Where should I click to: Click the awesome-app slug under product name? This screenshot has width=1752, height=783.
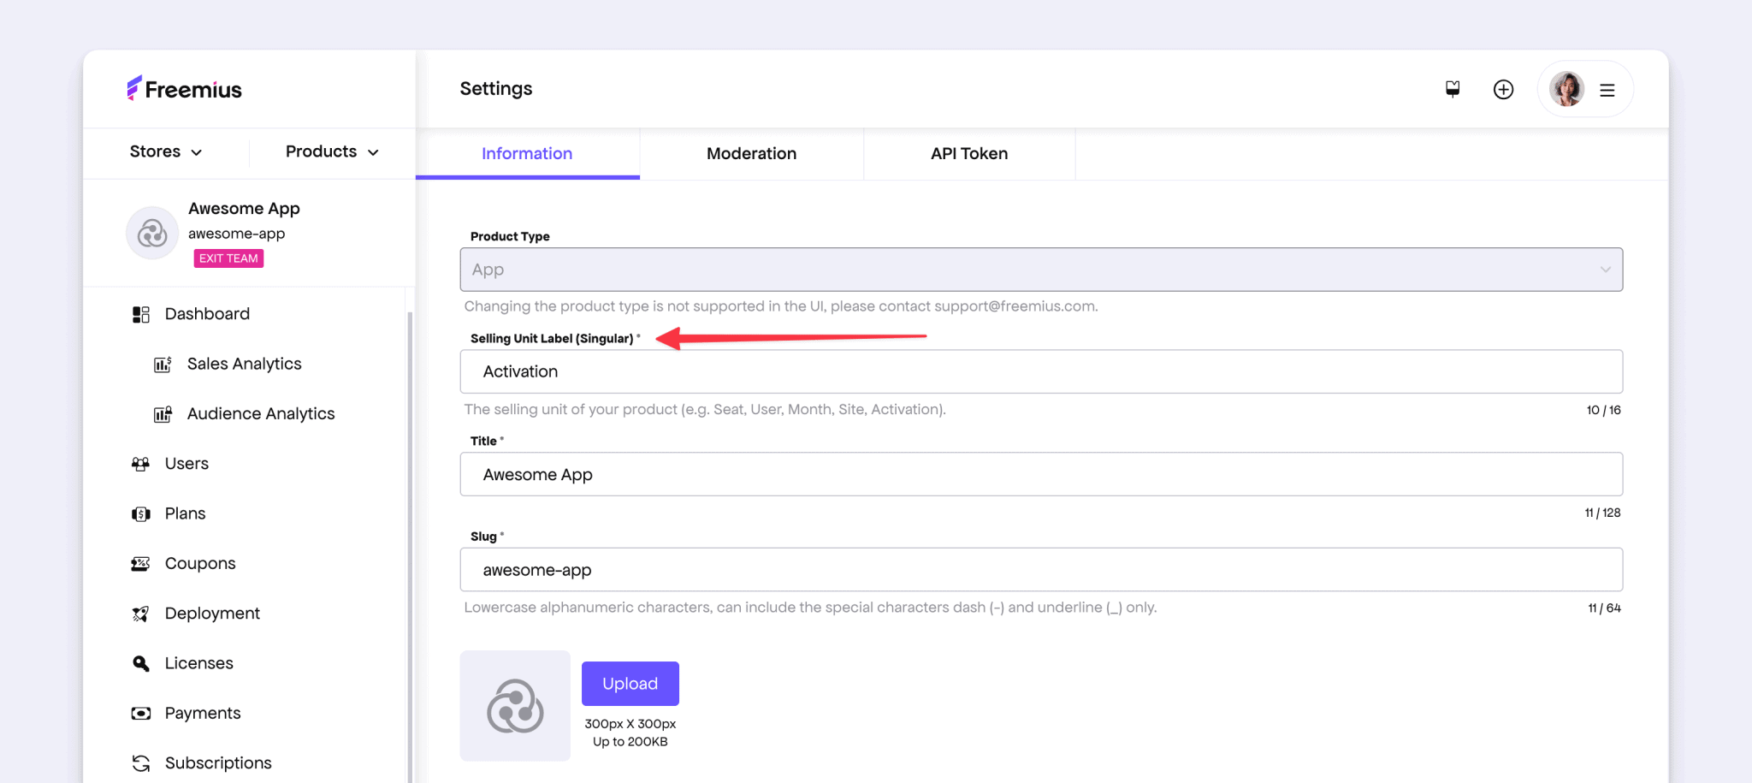[x=236, y=234]
